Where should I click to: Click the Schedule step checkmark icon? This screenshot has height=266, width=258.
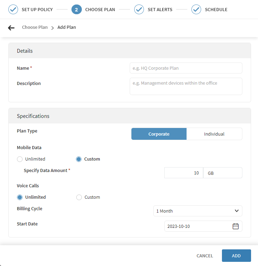tap(196, 9)
